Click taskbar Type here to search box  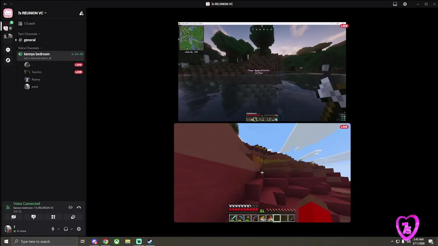click(x=44, y=242)
